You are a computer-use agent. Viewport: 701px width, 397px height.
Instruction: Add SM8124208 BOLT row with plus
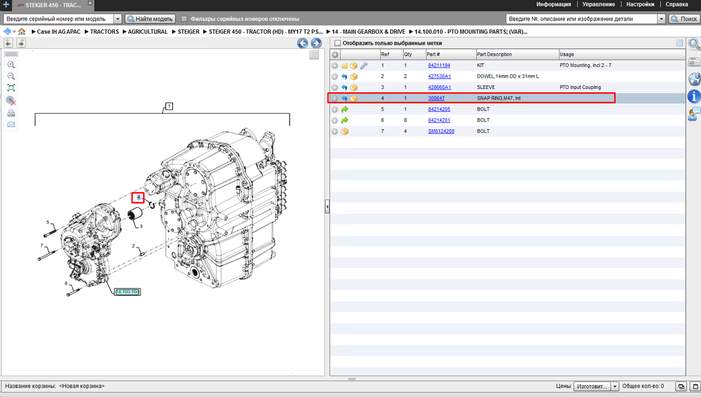coord(335,131)
